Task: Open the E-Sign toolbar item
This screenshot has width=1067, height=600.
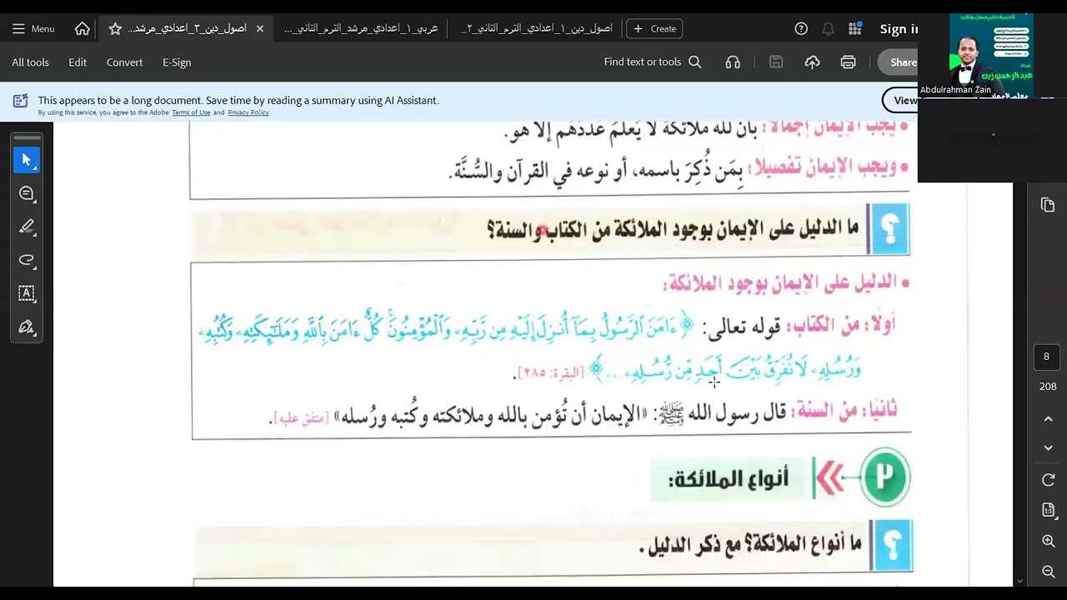Action: click(177, 62)
